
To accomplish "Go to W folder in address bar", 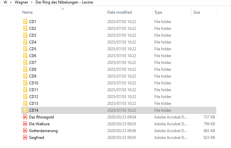I will (5, 3).
